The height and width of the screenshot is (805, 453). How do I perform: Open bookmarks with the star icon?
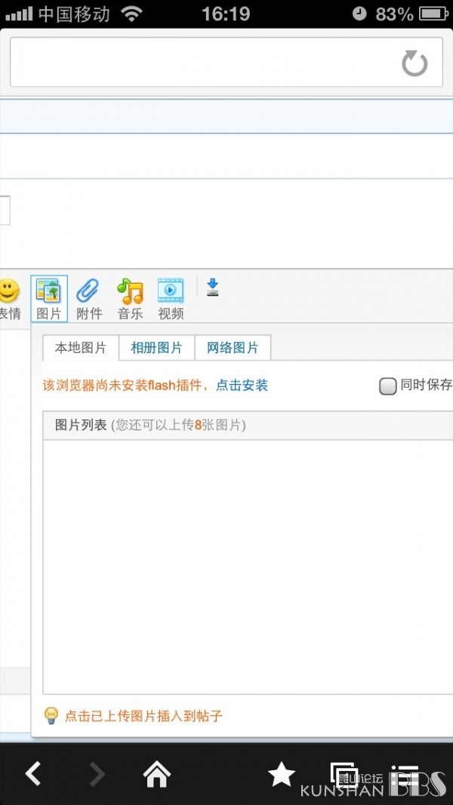click(x=282, y=774)
